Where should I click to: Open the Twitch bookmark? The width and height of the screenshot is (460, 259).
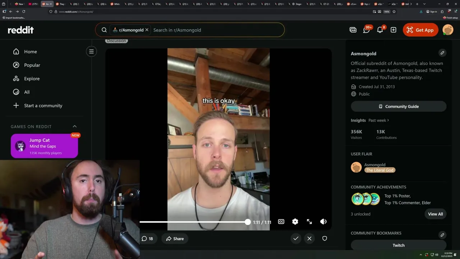(399, 245)
